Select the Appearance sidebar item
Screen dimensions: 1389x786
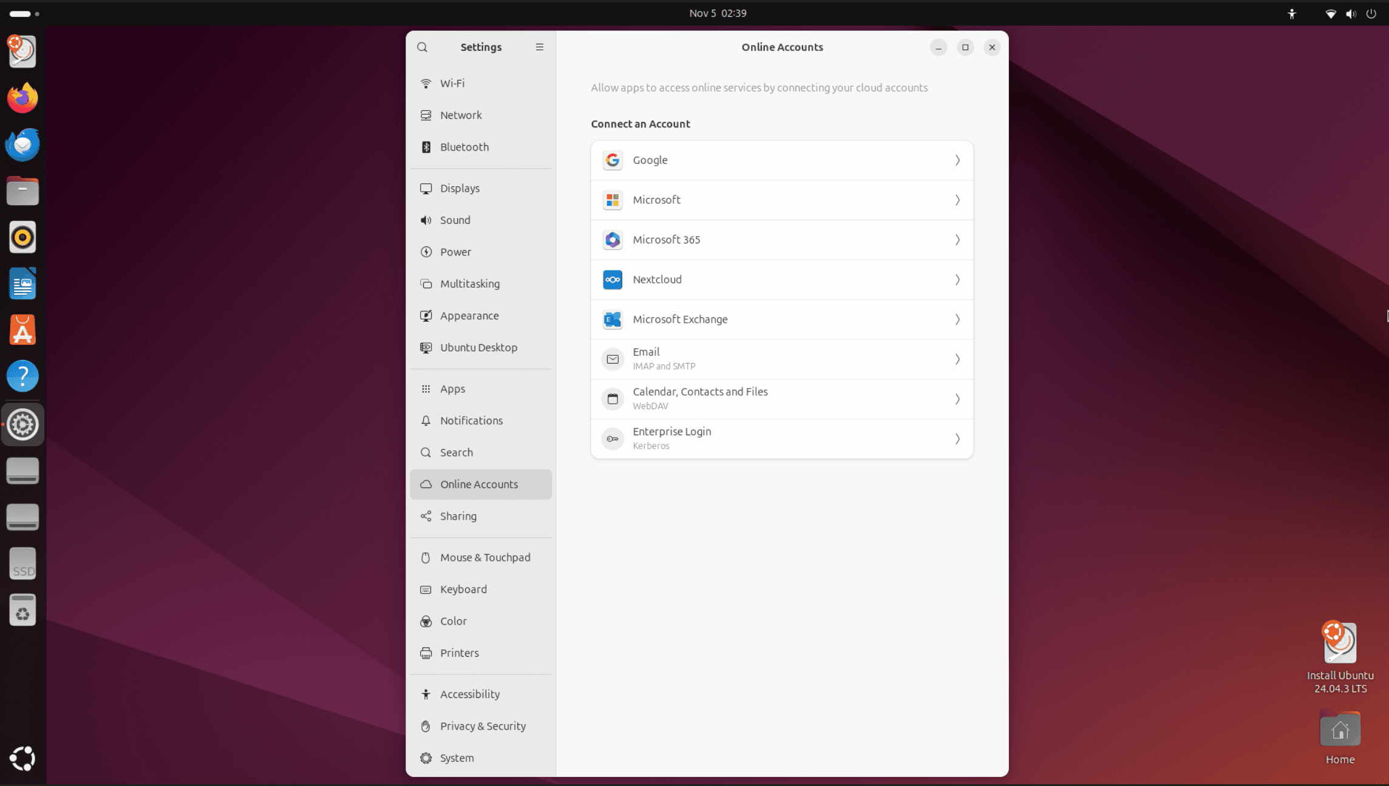tap(469, 316)
